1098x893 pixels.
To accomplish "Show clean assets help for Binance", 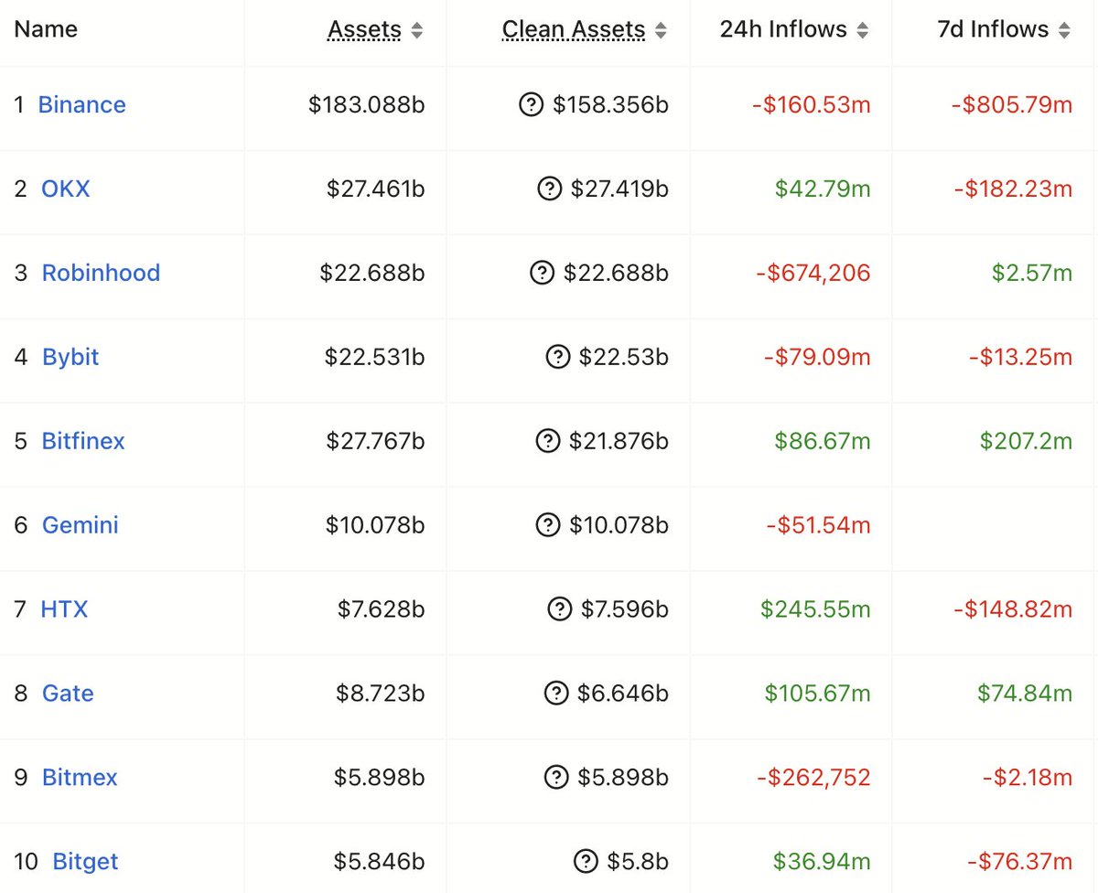I will (531, 105).
